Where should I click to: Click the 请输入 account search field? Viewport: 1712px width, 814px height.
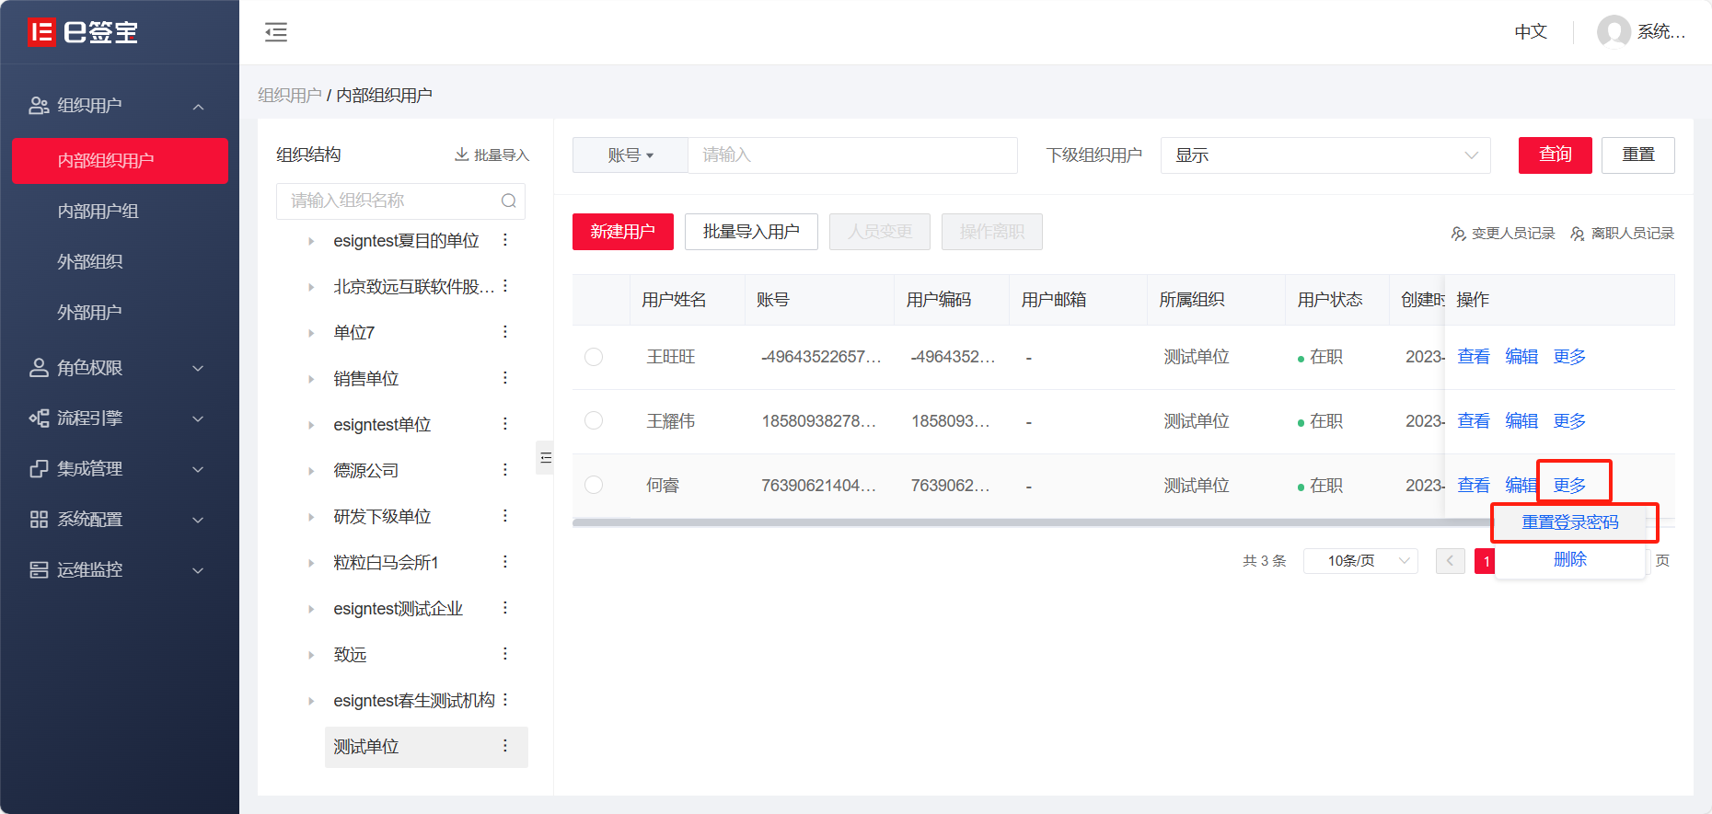coord(851,155)
